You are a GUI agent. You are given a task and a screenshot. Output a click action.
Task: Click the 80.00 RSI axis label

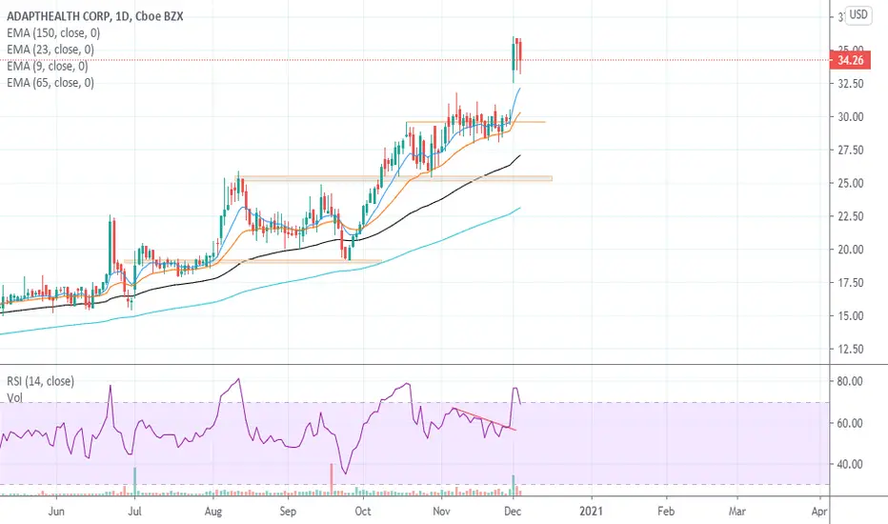click(851, 381)
